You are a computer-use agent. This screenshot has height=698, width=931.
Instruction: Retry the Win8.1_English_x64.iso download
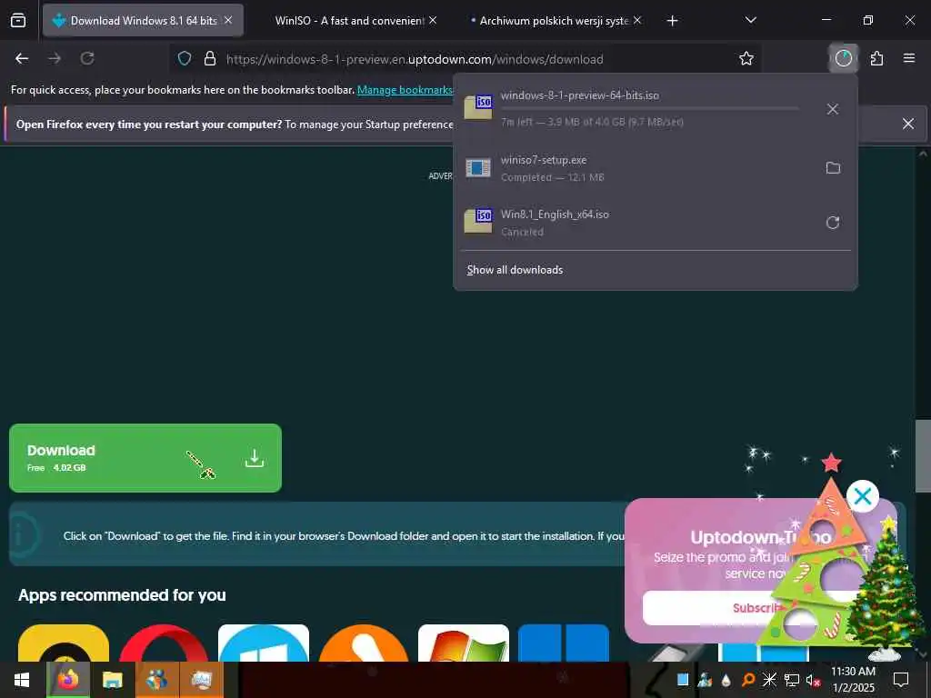tap(833, 223)
